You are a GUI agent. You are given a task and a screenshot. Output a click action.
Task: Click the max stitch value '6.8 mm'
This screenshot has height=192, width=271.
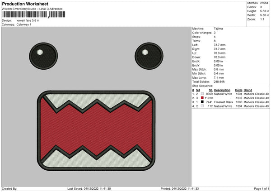point(219,69)
